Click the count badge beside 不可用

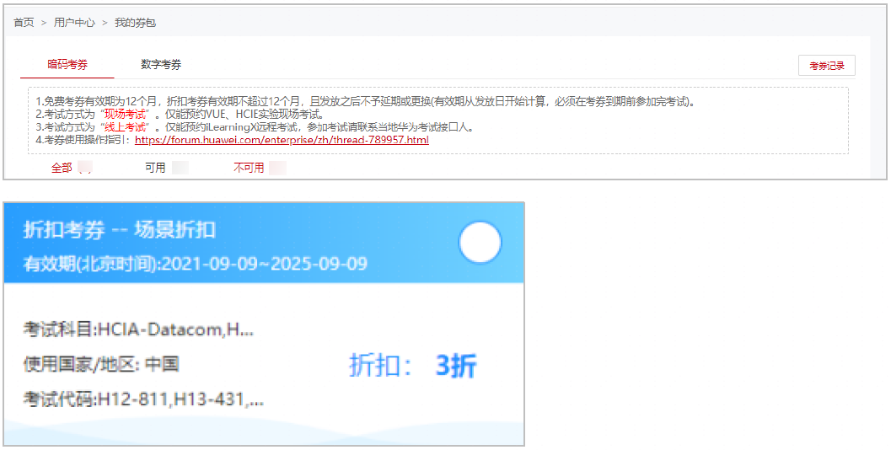[x=277, y=168]
